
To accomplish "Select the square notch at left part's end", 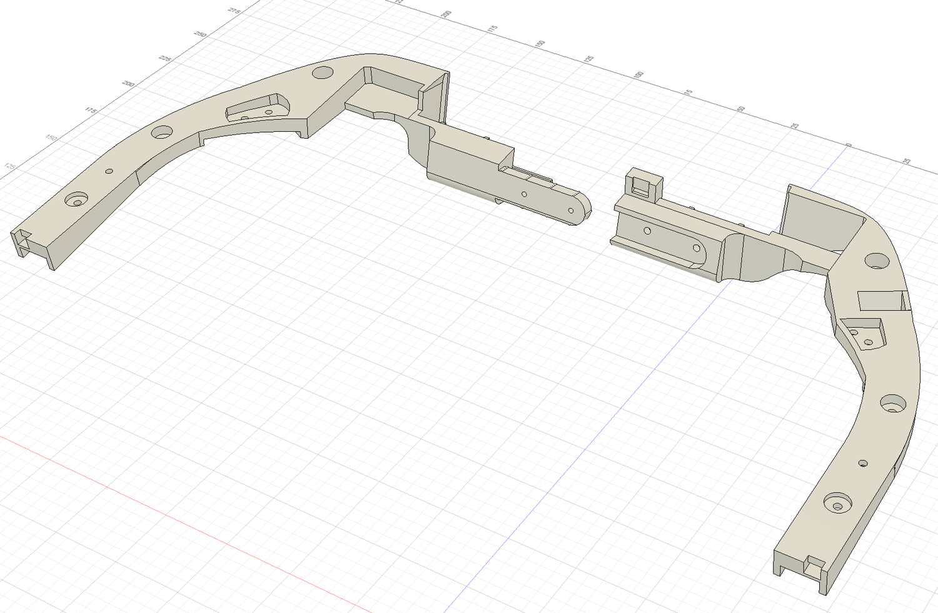I will (x=24, y=238).
